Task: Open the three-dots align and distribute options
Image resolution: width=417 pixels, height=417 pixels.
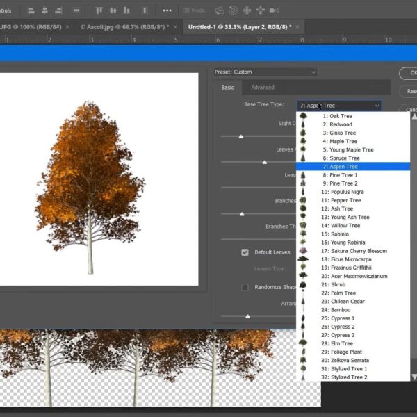Action: click(167, 10)
